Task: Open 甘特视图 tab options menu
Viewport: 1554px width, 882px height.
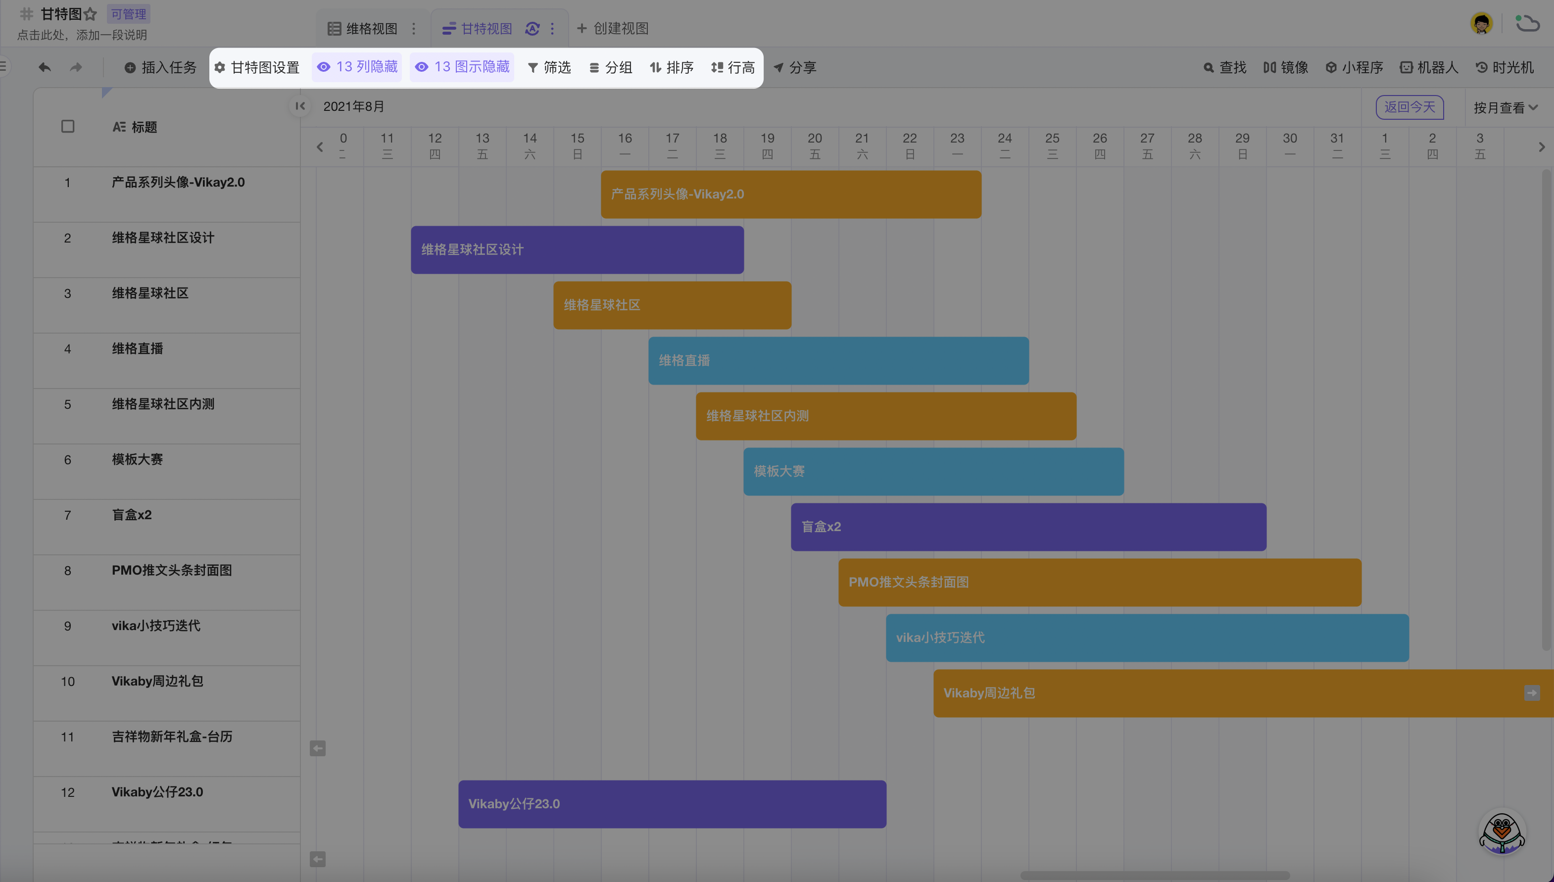Action: (x=552, y=29)
